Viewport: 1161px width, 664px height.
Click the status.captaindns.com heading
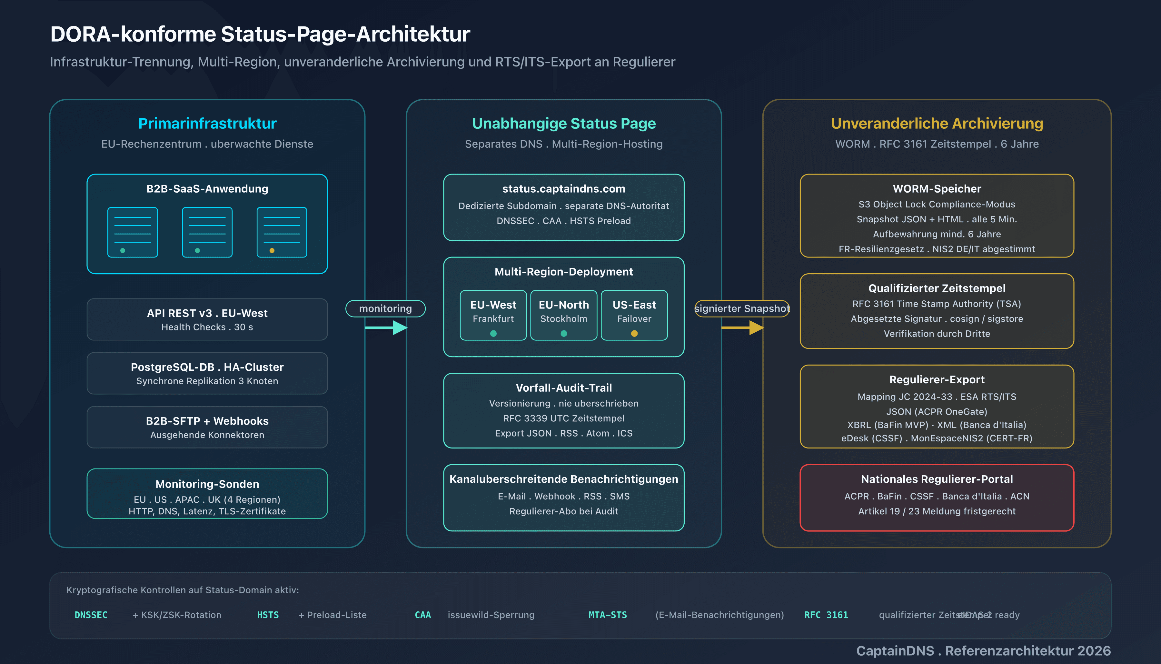pos(564,188)
